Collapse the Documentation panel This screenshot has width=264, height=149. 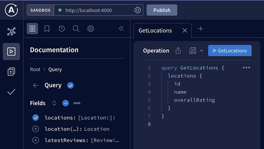pyautogui.click(x=121, y=29)
